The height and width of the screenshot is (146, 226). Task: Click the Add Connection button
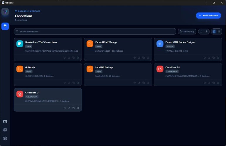208,15
